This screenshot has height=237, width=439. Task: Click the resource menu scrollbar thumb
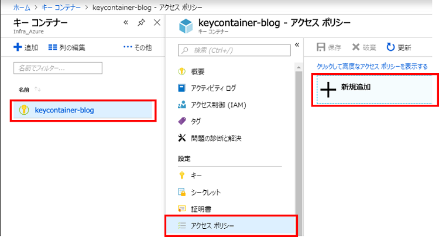pyautogui.click(x=299, y=153)
